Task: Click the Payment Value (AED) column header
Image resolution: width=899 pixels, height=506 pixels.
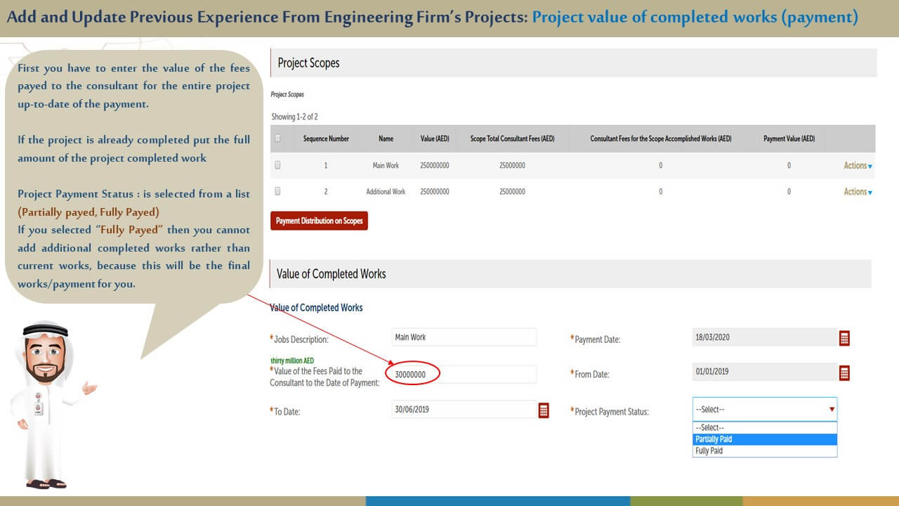Action: (x=789, y=138)
